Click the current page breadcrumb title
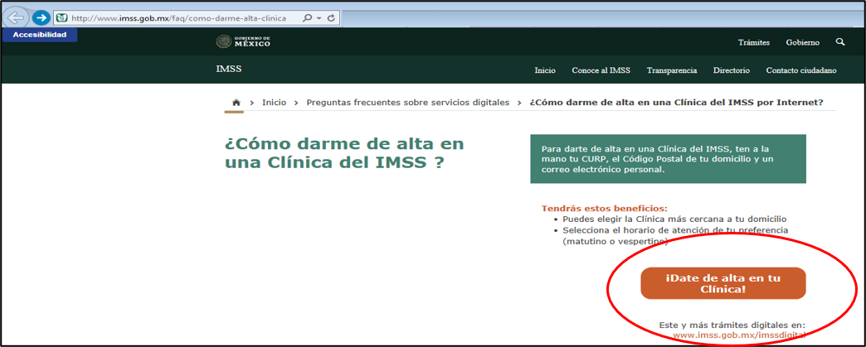 coord(677,103)
